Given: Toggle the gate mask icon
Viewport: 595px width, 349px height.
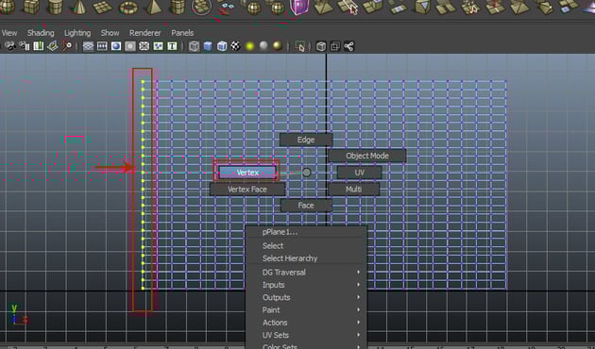Looking at the screenshot, I should (130, 46).
